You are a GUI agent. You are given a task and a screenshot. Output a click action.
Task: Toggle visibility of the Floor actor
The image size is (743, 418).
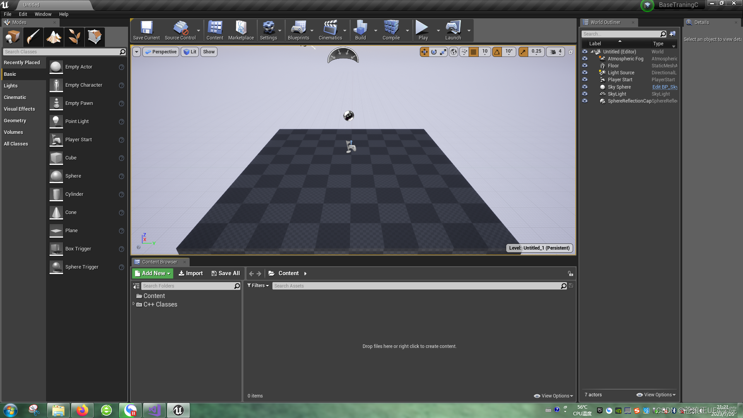click(x=585, y=65)
